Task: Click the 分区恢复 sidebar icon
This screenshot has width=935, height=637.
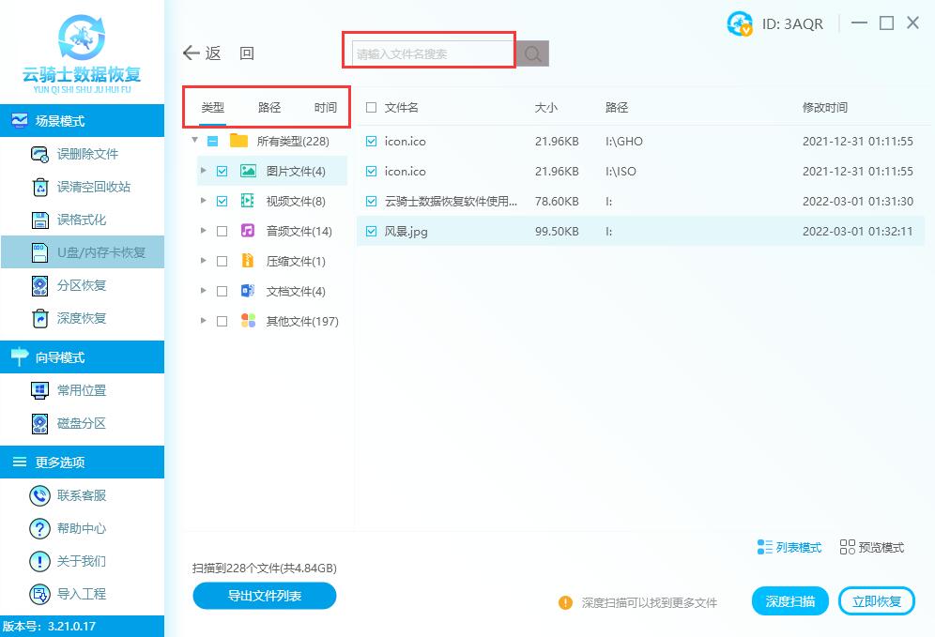Action: point(40,285)
